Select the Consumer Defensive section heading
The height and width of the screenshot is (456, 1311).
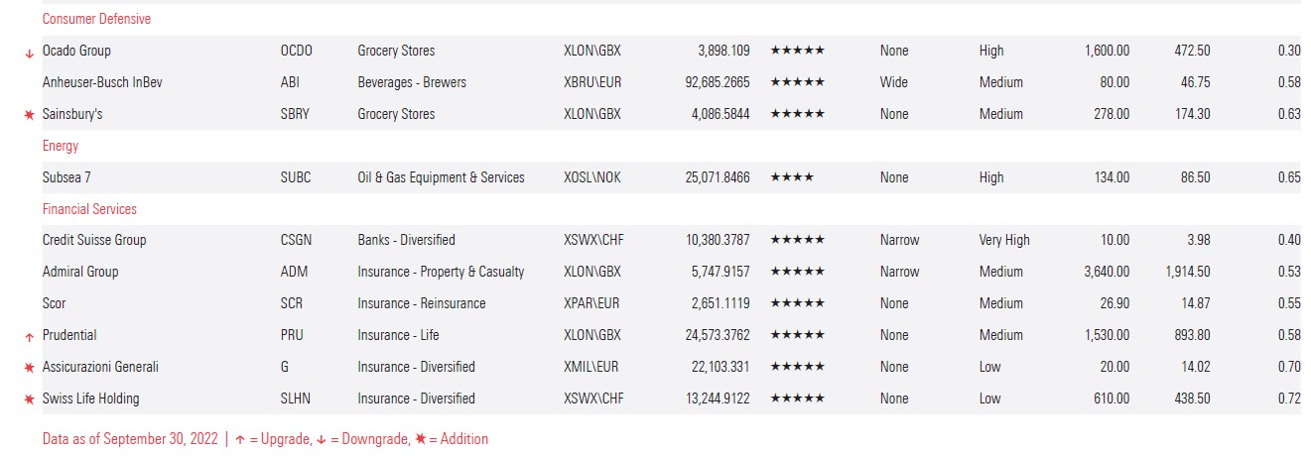click(96, 19)
